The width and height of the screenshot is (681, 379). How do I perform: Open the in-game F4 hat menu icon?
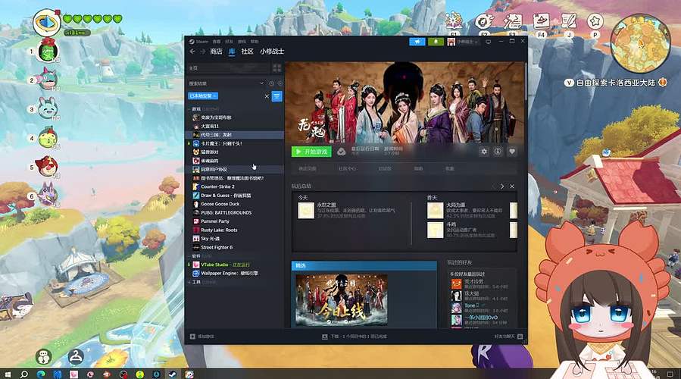[x=541, y=22]
